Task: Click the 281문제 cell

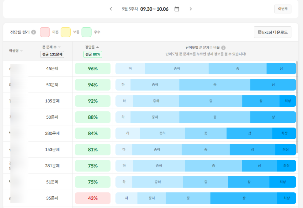Action: [52, 166]
